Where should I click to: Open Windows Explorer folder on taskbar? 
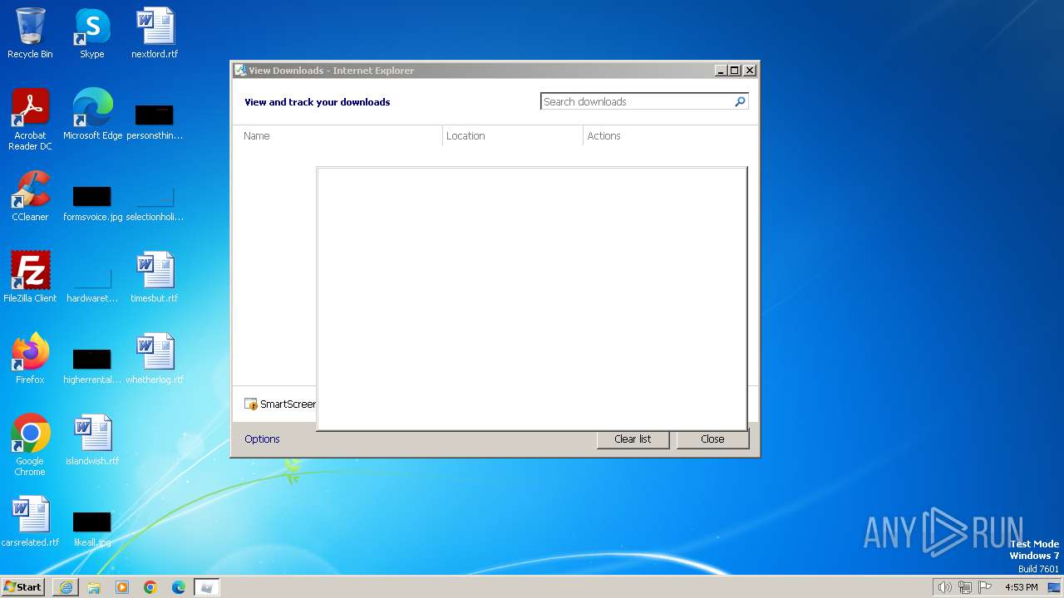(94, 587)
